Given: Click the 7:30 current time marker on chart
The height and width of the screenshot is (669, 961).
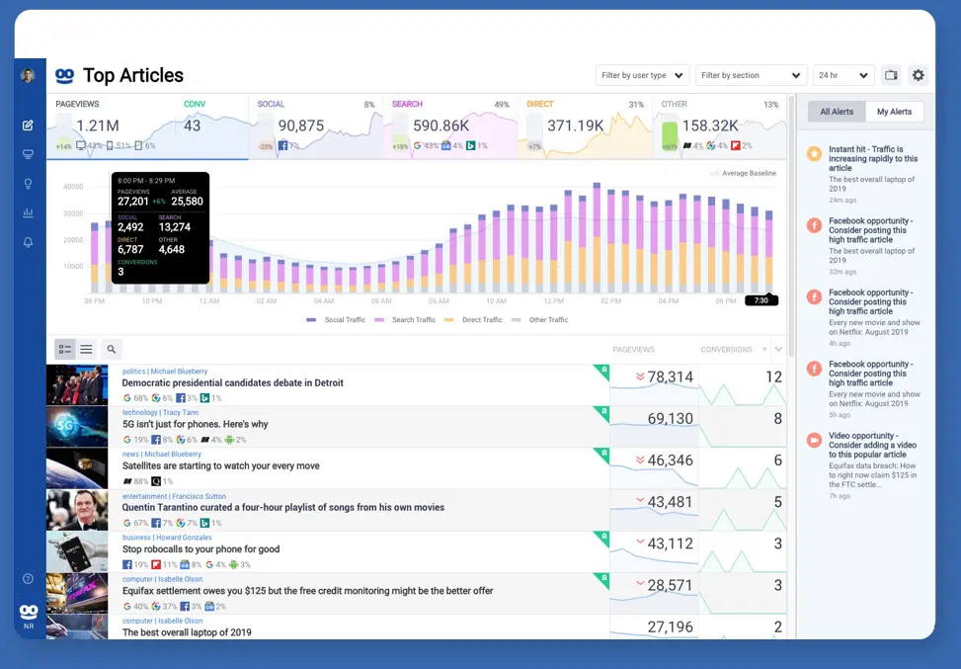Looking at the screenshot, I should [x=761, y=300].
